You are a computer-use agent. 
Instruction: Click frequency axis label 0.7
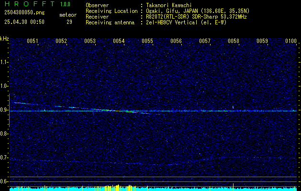4,158
